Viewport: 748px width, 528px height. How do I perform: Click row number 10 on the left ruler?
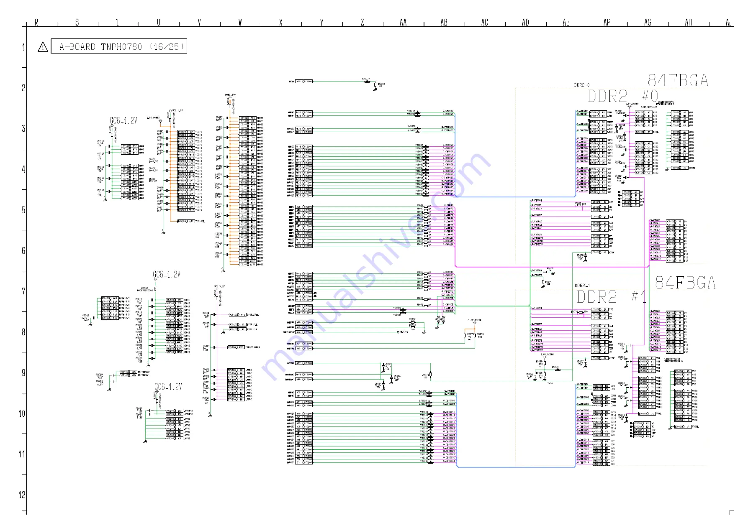coord(22,413)
